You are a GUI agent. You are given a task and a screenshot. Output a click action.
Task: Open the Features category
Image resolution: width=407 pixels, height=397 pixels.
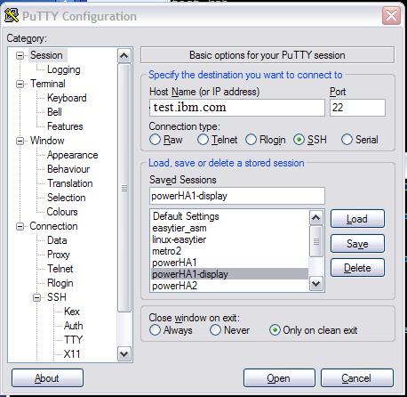[x=65, y=126]
